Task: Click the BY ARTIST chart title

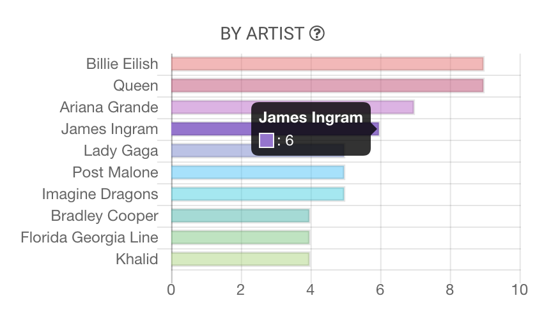Action: (262, 34)
